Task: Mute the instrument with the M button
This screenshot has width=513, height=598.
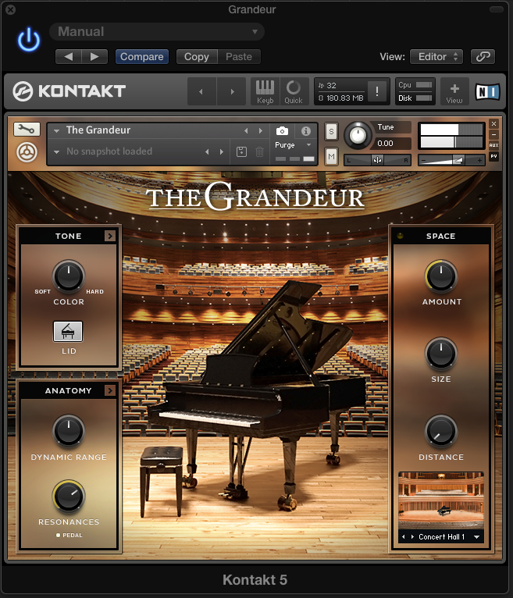Action: pyautogui.click(x=331, y=156)
